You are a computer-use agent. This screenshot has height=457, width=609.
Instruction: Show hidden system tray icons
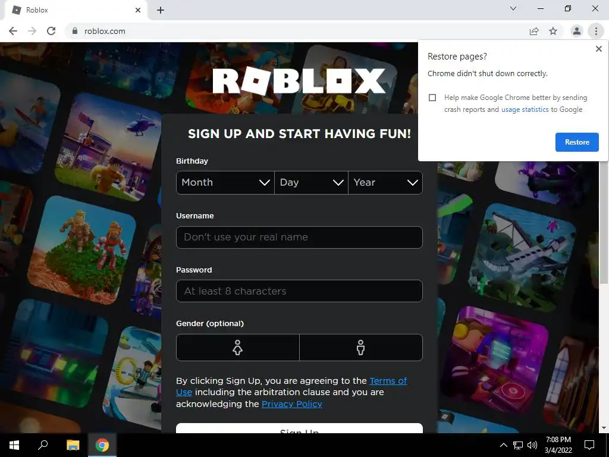coord(503,445)
